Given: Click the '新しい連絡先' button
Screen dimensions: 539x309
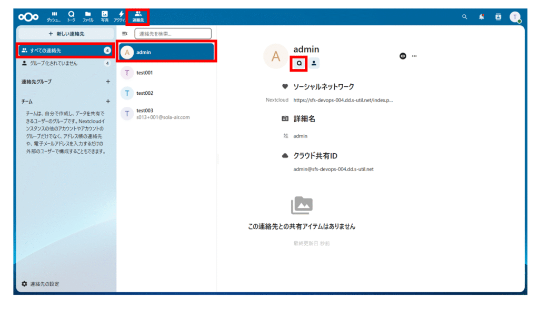Looking at the screenshot, I should [66, 34].
